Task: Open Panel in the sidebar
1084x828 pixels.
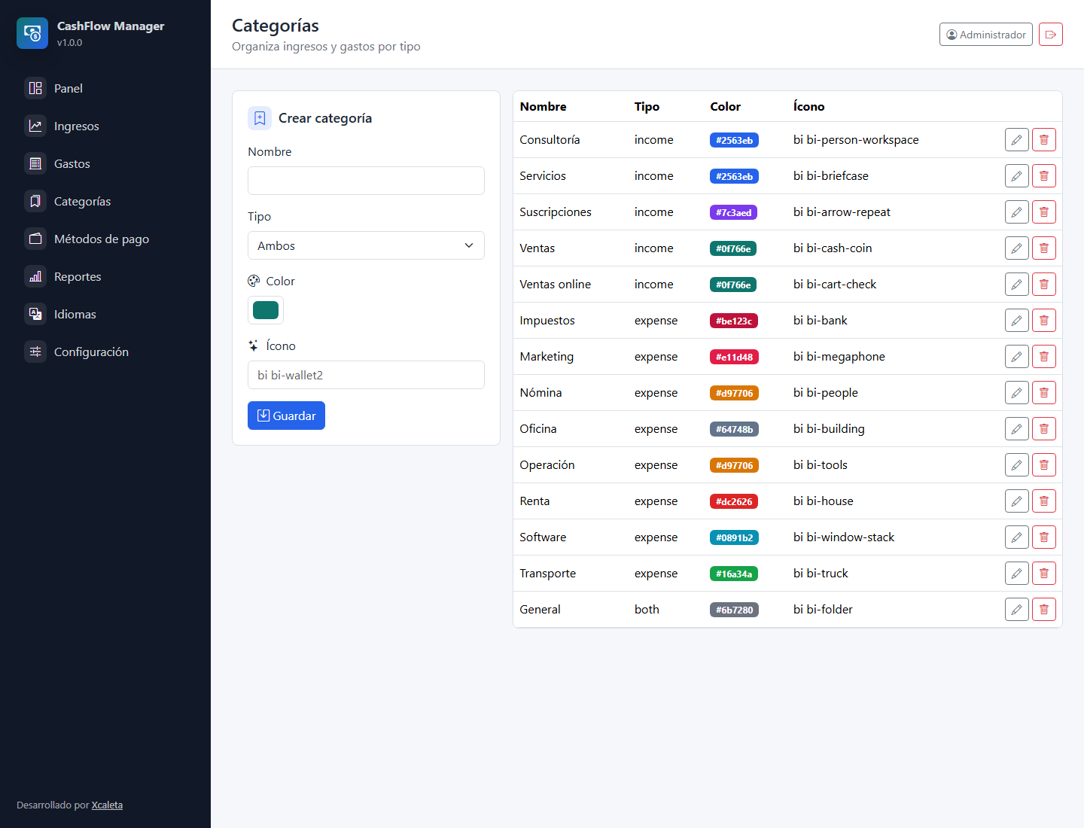Action: point(105,88)
